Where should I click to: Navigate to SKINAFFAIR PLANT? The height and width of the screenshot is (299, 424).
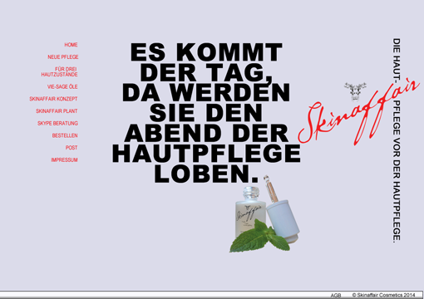pos(57,111)
